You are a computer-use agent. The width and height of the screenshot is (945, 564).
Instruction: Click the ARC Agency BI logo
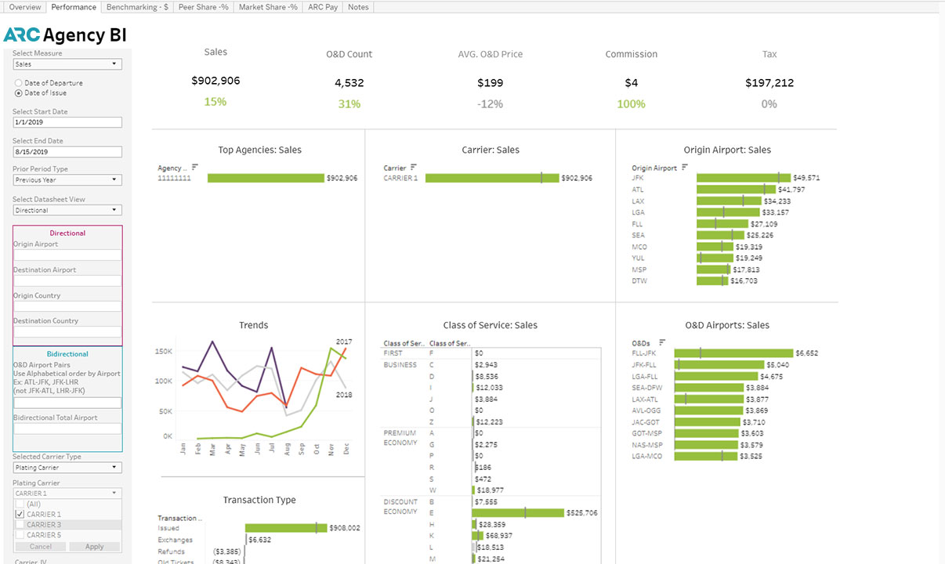click(x=65, y=35)
